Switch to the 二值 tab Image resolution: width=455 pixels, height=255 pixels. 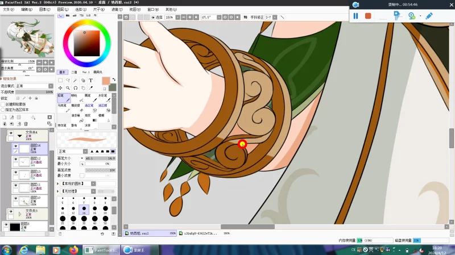click(x=75, y=72)
